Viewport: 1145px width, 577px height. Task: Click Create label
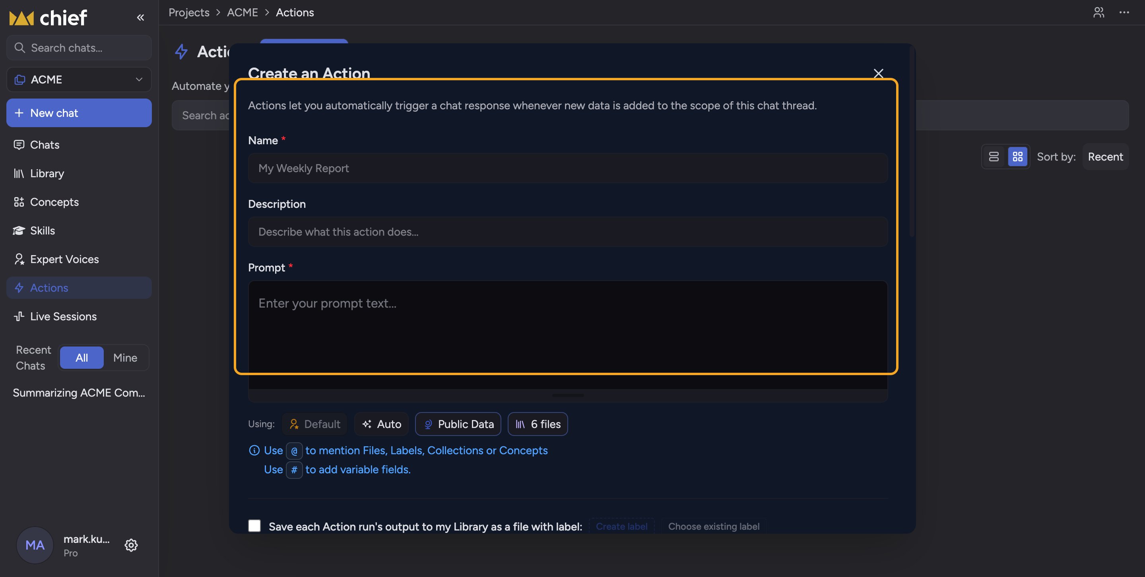(621, 527)
